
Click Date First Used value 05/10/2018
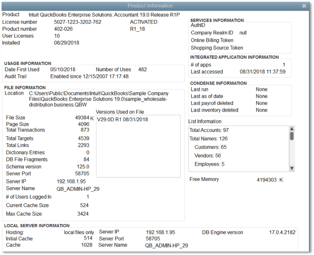[x=63, y=69]
